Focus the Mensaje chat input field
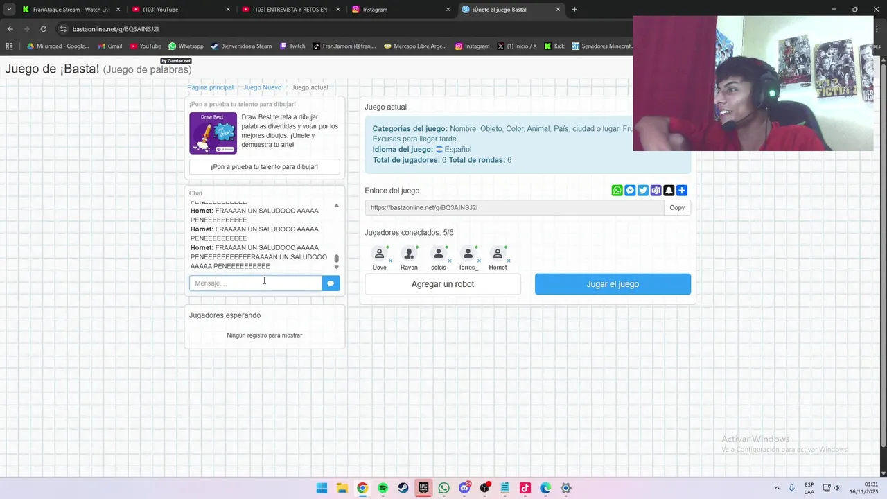The height and width of the screenshot is (499, 887). (256, 283)
